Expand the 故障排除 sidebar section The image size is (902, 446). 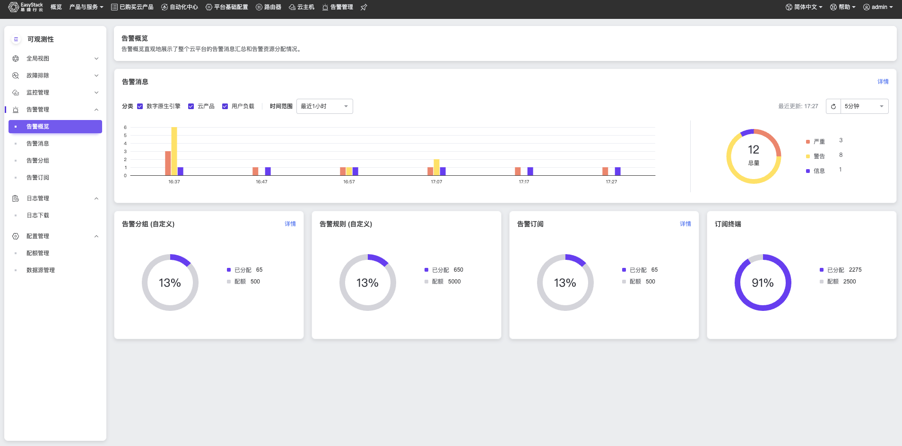96,76
